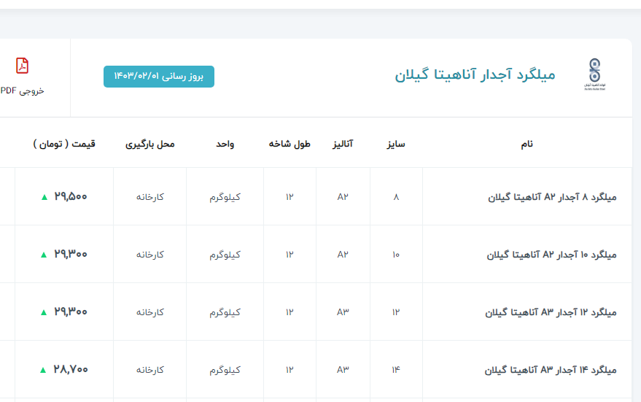Click green price arrow beside ۲۸,۷۰۰
The width and height of the screenshot is (641, 402).
coord(44,370)
